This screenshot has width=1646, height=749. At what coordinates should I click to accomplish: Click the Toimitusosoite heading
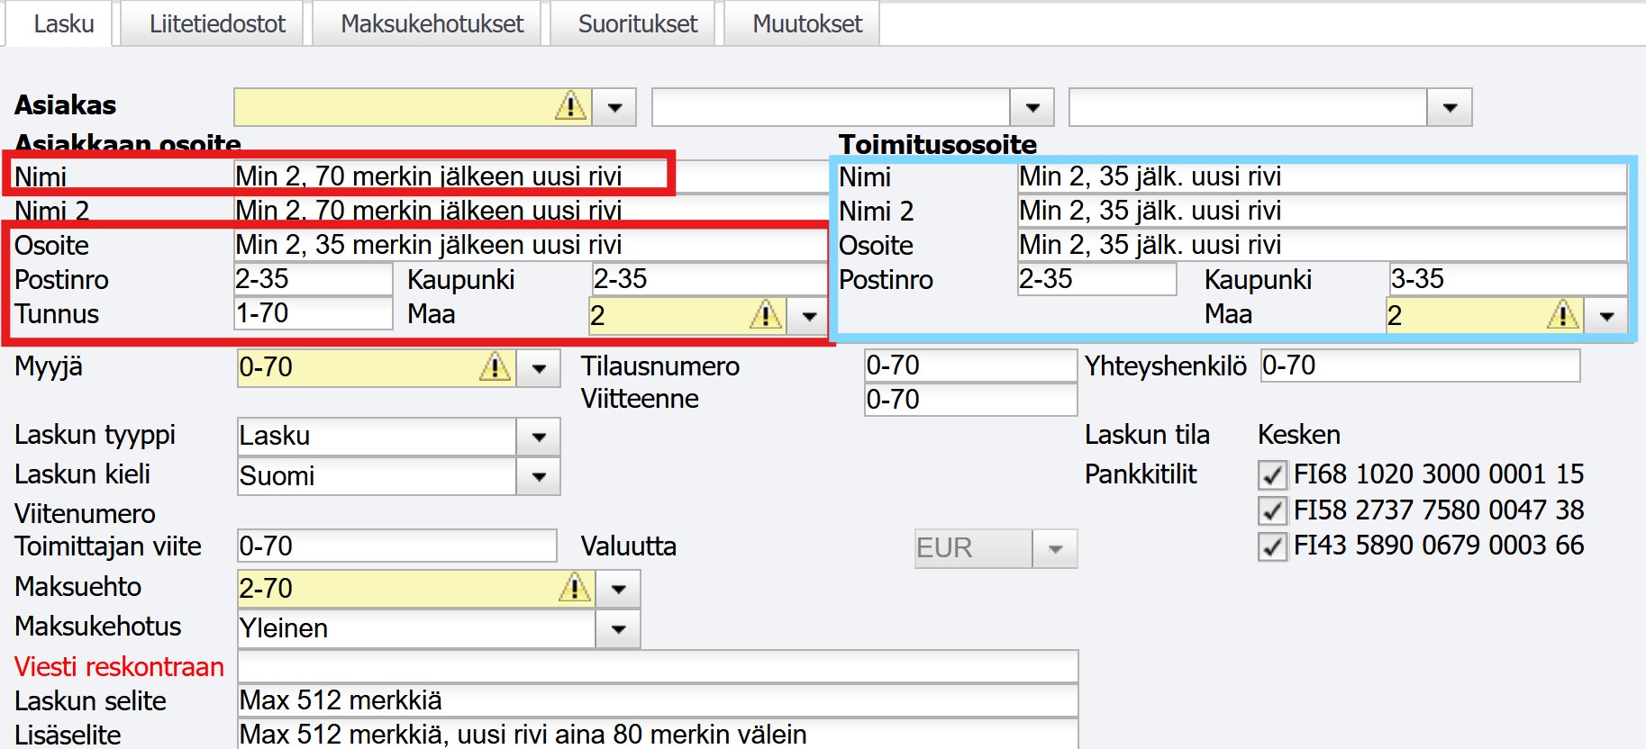[937, 144]
